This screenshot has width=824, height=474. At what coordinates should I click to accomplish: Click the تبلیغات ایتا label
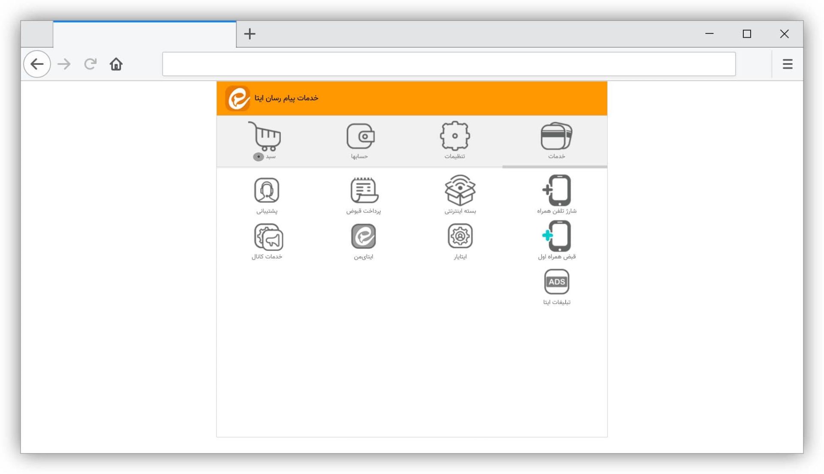click(x=557, y=302)
